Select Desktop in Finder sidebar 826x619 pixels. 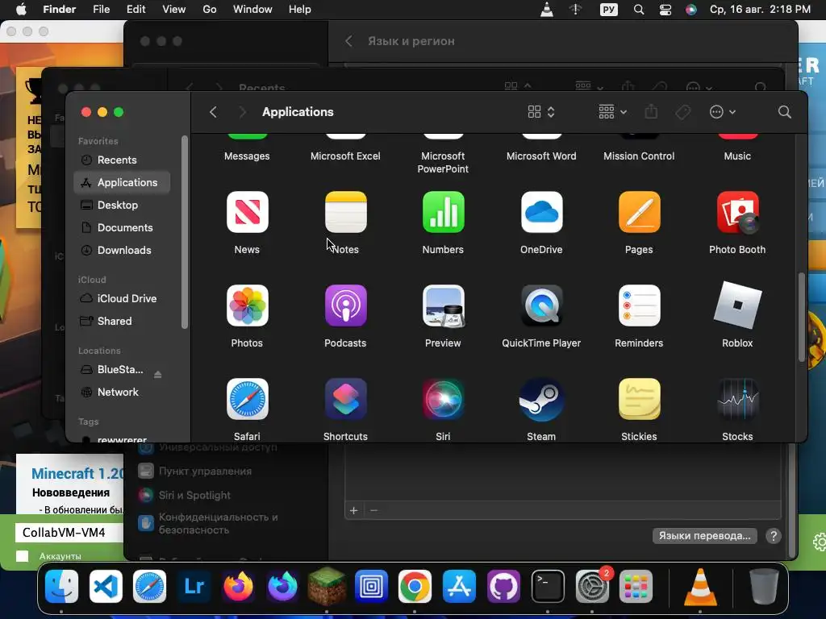pyautogui.click(x=123, y=206)
